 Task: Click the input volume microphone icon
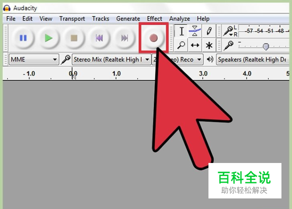click(x=229, y=46)
